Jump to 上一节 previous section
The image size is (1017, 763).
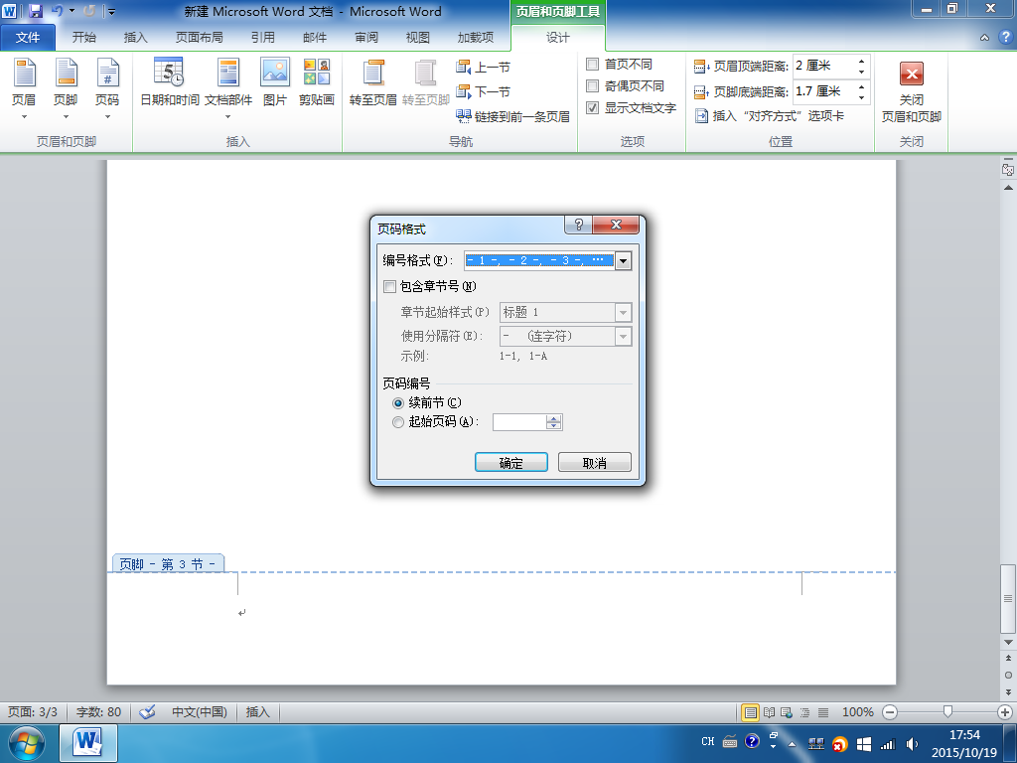click(484, 67)
